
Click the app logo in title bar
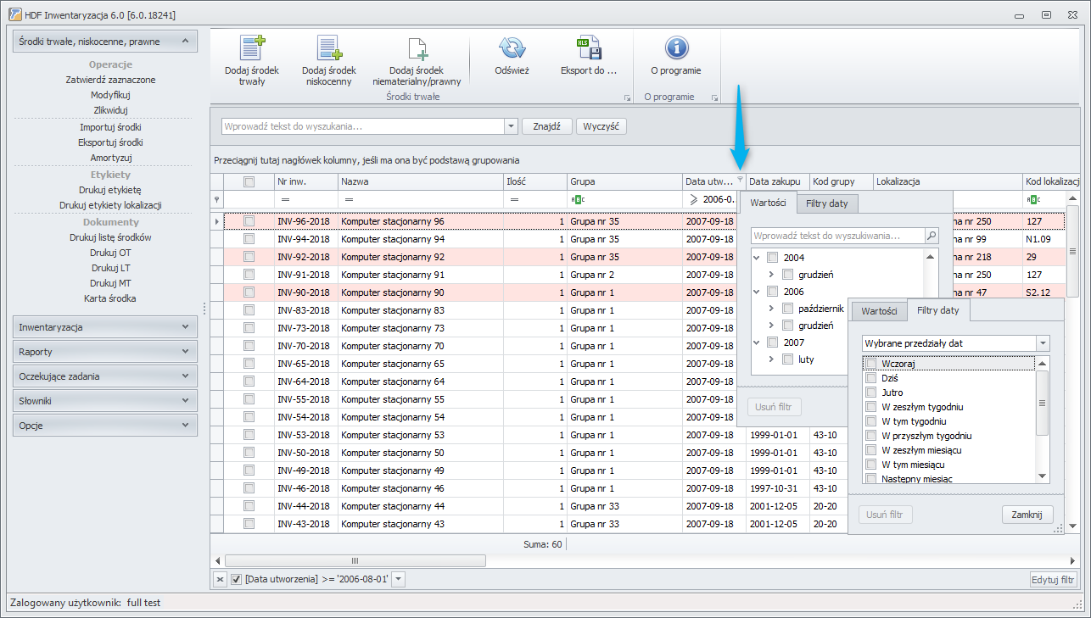pyautogui.click(x=14, y=15)
